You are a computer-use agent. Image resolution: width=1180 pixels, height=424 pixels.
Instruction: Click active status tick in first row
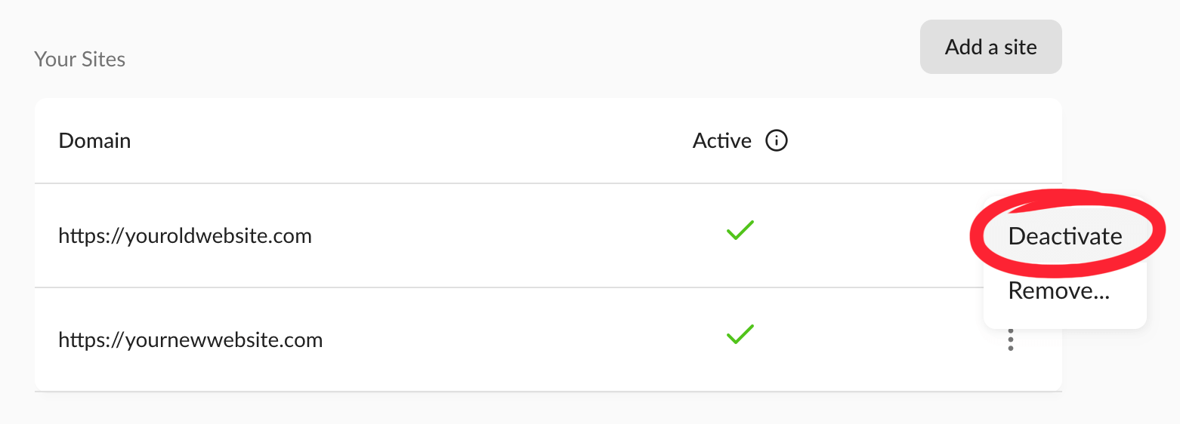(740, 230)
